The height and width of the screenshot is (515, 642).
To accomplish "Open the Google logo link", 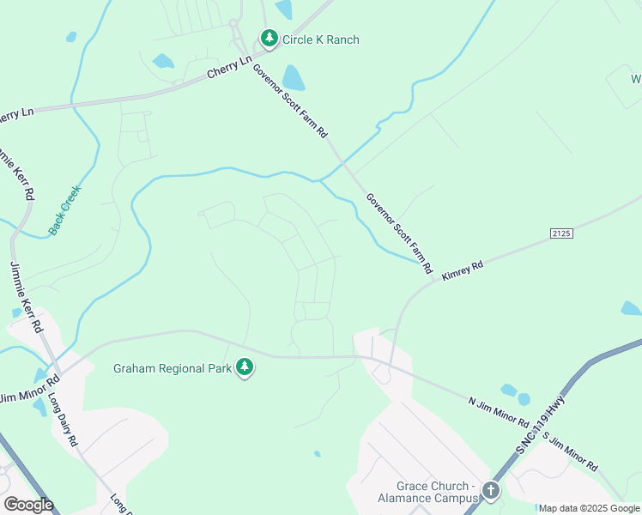I will [x=28, y=505].
